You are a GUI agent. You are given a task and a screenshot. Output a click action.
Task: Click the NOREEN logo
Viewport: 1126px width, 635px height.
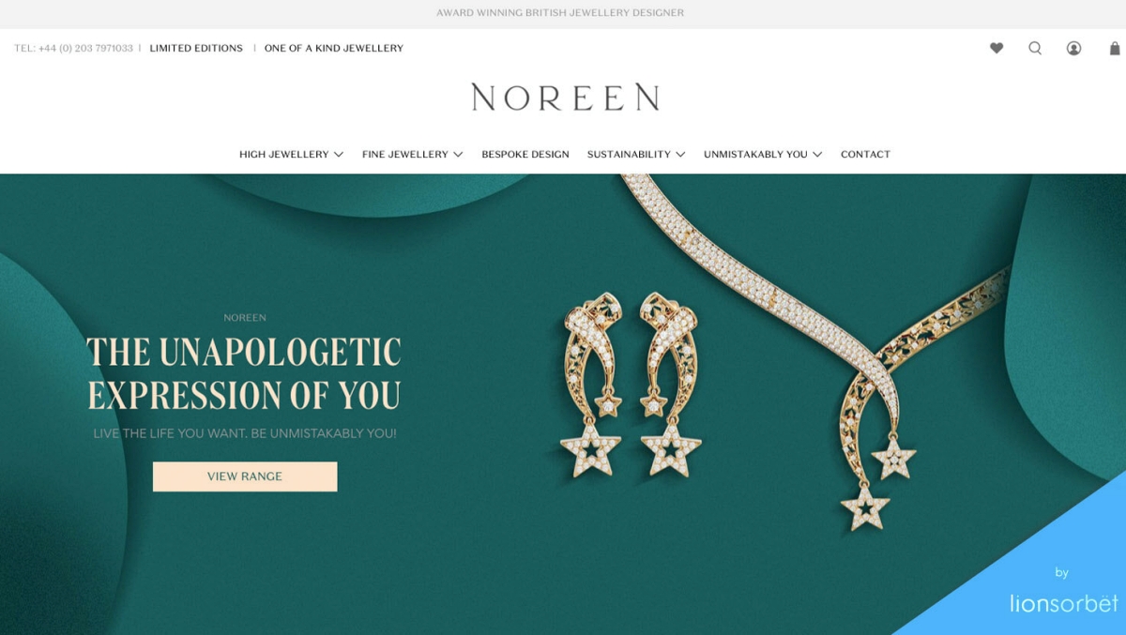pyautogui.click(x=565, y=97)
